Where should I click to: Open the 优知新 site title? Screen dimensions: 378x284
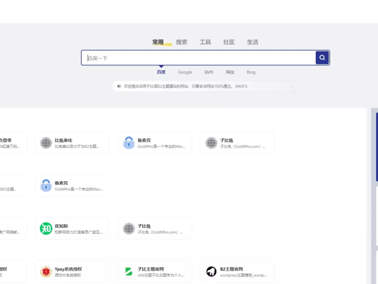(61, 226)
